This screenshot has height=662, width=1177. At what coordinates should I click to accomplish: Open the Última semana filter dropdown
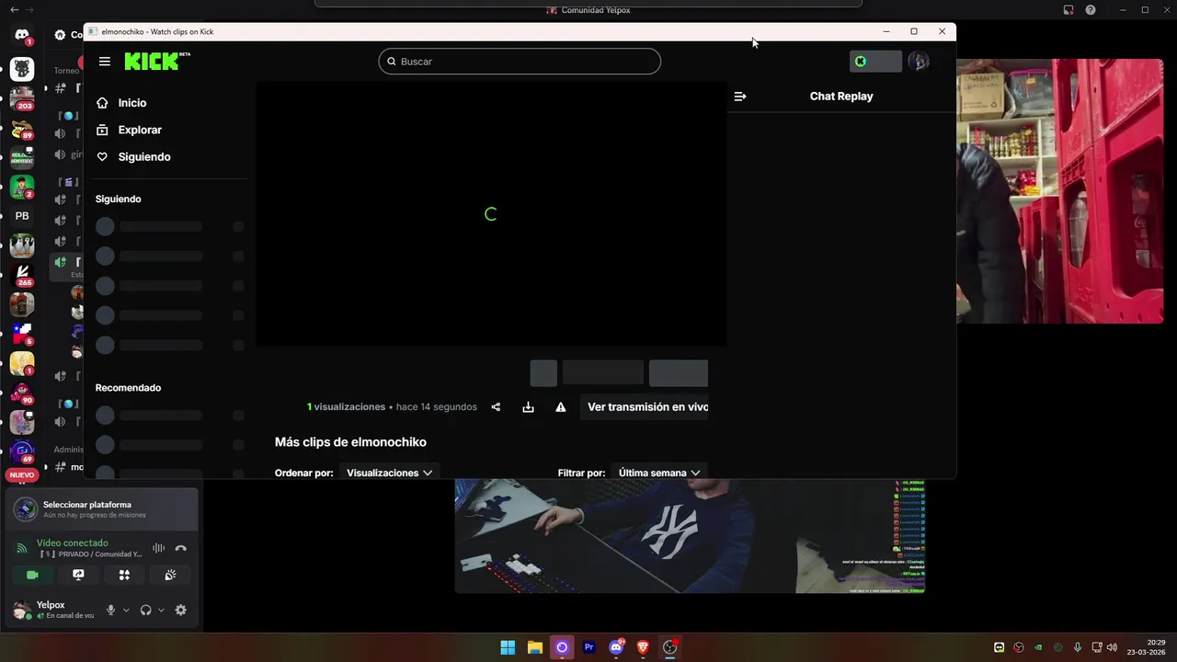[x=659, y=473]
